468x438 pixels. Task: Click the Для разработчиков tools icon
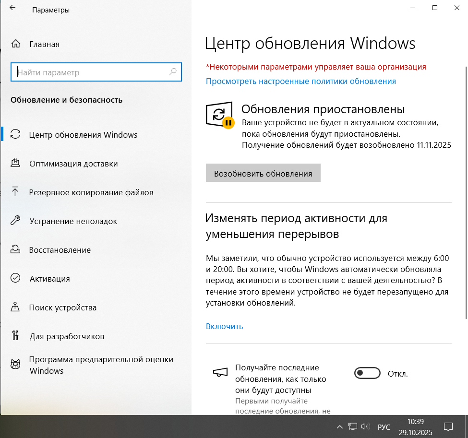pyautogui.click(x=15, y=336)
